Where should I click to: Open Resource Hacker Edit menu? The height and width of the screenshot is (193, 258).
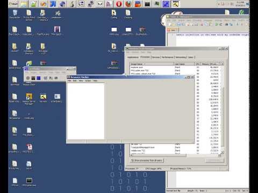coord(75,81)
